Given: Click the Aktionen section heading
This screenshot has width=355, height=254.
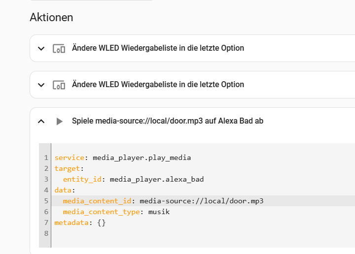Looking at the screenshot, I should click(x=51, y=17).
